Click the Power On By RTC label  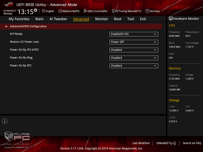click(x=21, y=66)
